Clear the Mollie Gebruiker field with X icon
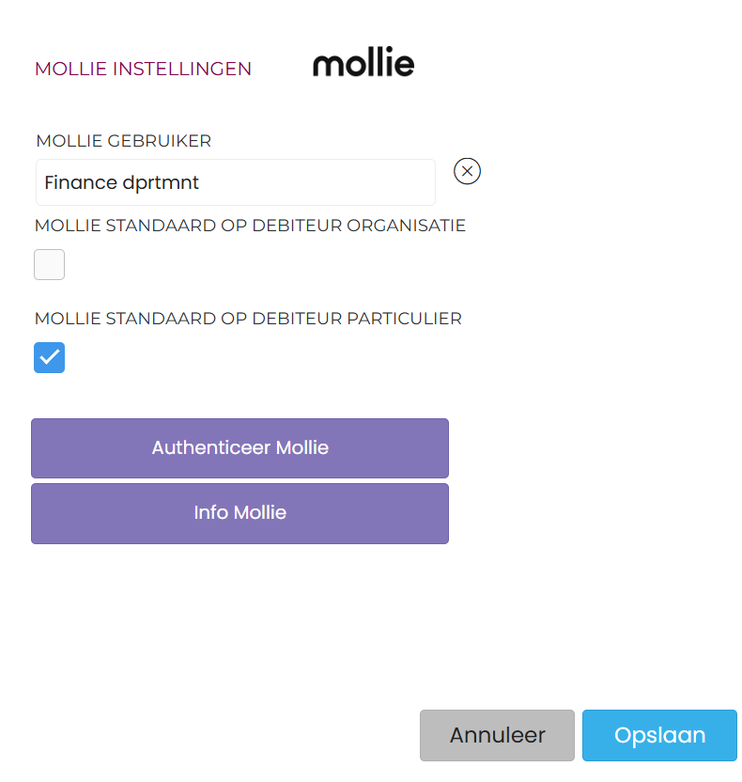The height and width of the screenshot is (782, 742). click(x=467, y=171)
